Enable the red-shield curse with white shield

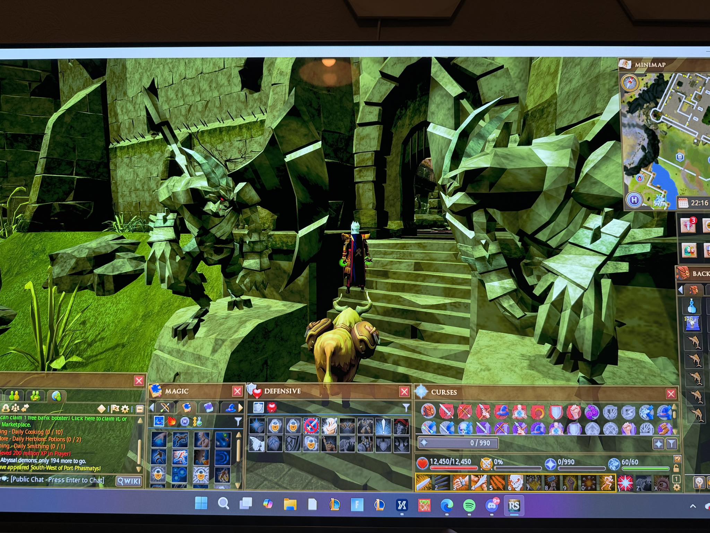coord(556,412)
